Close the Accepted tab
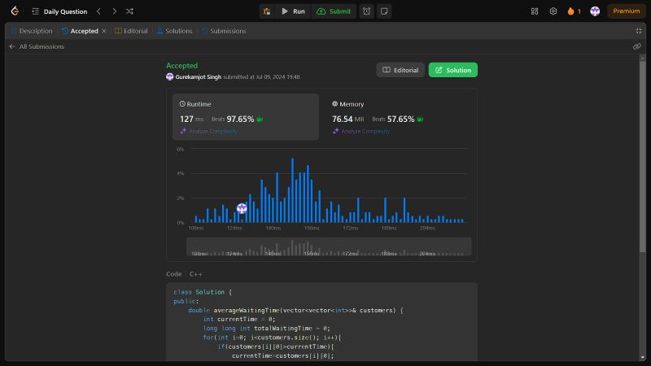Viewport: 651px width, 366px height. (104, 31)
